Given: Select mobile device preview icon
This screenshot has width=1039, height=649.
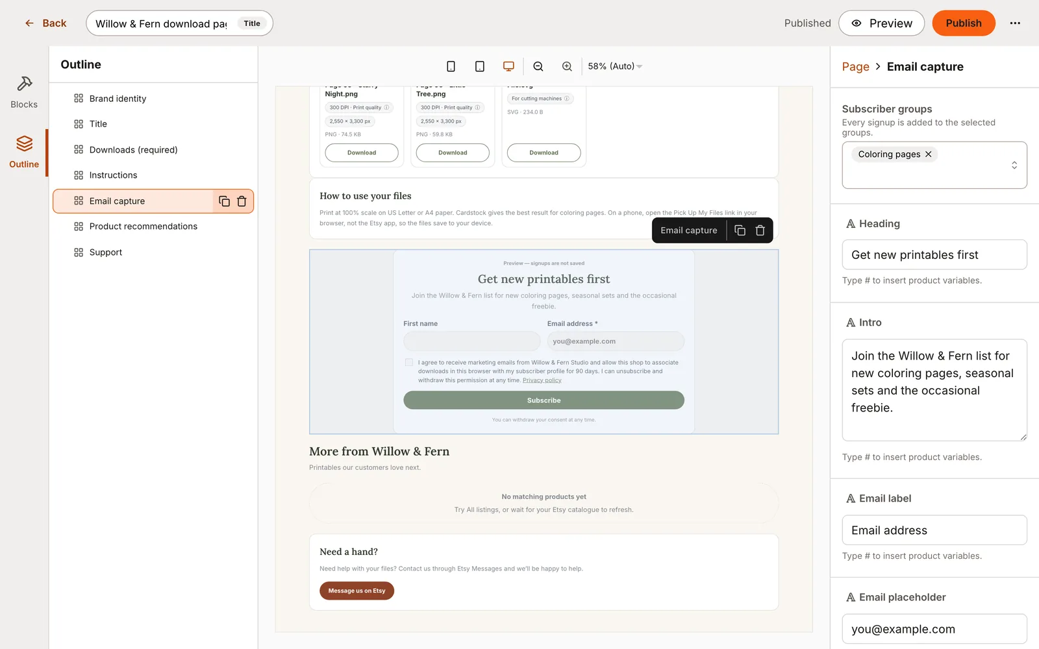Looking at the screenshot, I should tap(451, 66).
